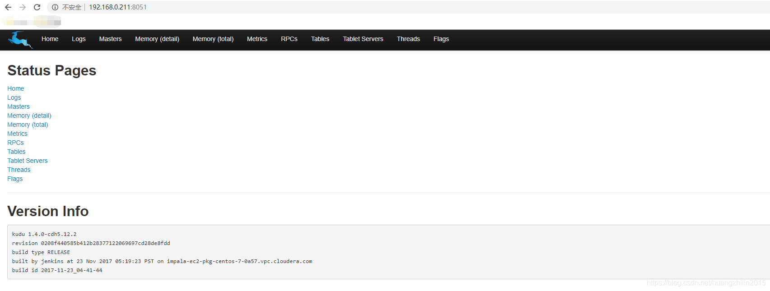Open the Tables link in status list
Screen dimensions: 770x291
click(x=16, y=152)
